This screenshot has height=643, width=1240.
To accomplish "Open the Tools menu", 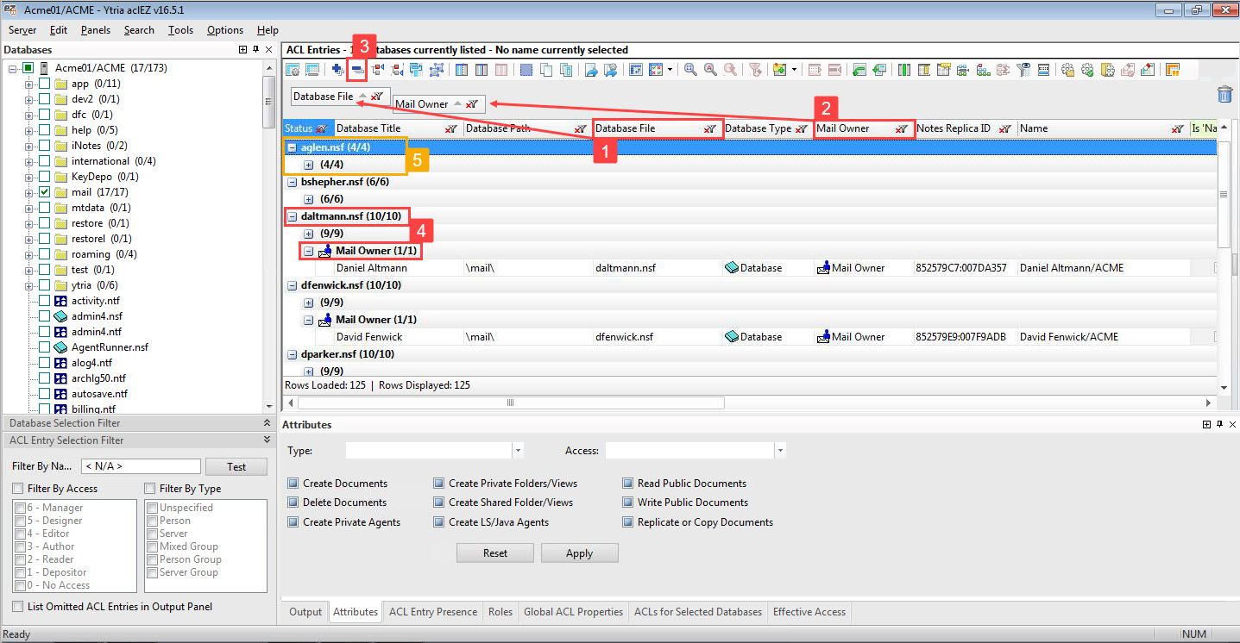I will (x=180, y=30).
